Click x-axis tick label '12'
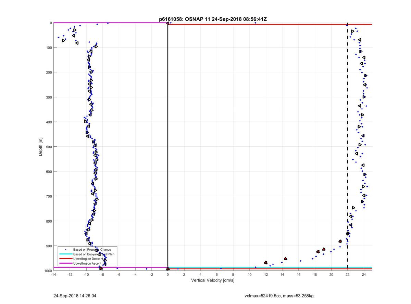 [266, 274]
